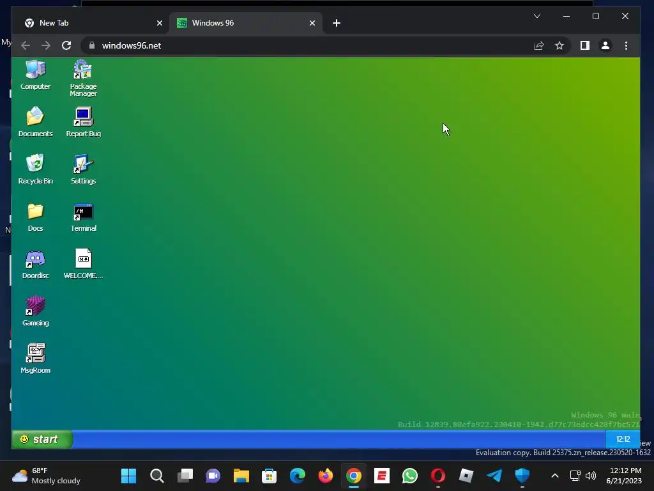Open File Explorer from the taskbar

[241, 476]
